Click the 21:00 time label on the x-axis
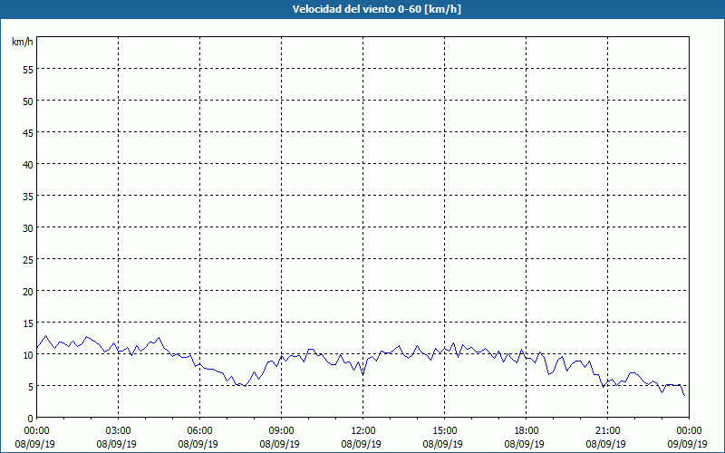This screenshot has height=453, width=725. click(x=607, y=430)
